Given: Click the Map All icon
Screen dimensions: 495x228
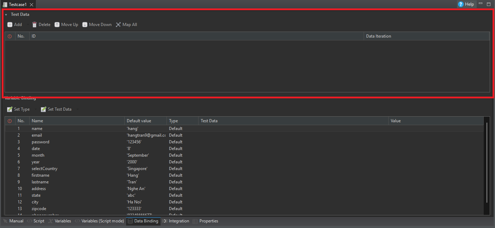Looking at the screenshot, I should click(x=118, y=25).
